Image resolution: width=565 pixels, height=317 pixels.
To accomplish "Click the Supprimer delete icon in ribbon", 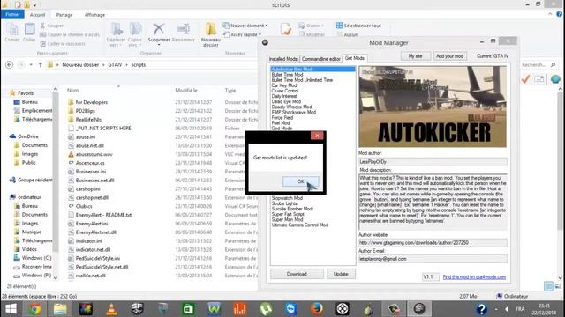I will click(159, 30).
